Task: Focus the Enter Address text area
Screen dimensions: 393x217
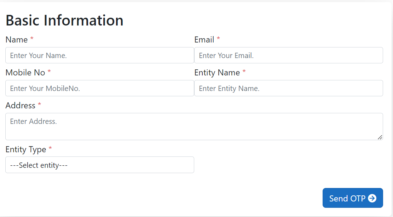Action: click(x=194, y=126)
